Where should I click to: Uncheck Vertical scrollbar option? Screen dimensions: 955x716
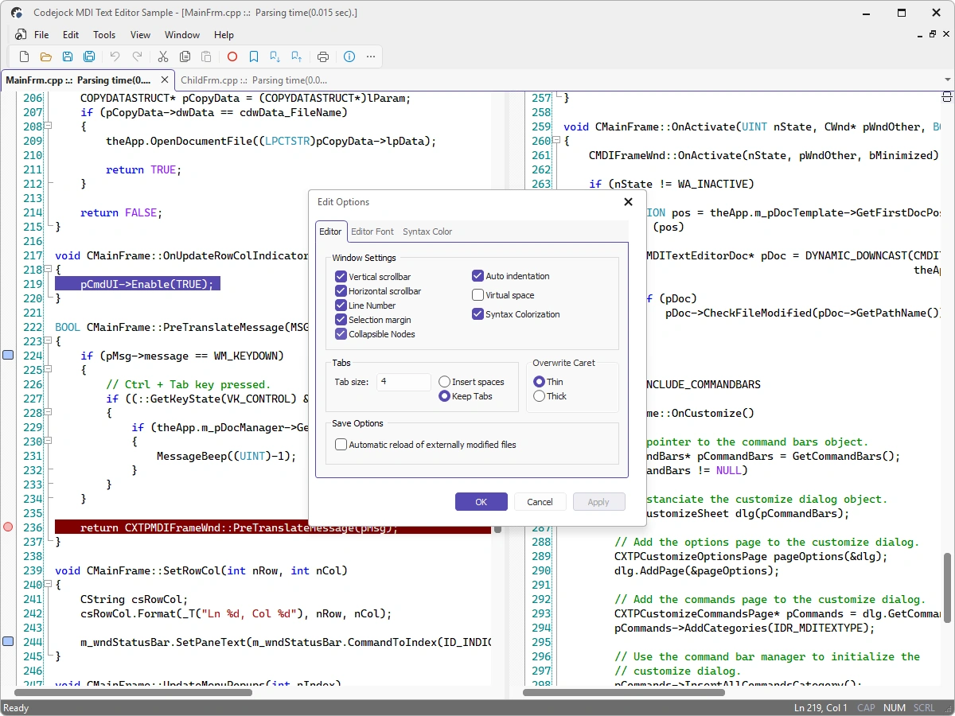pyautogui.click(x=341, y=276)
